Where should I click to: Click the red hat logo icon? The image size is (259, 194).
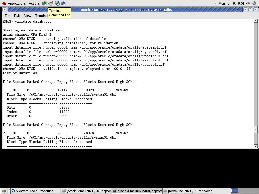tap(4, 3)
